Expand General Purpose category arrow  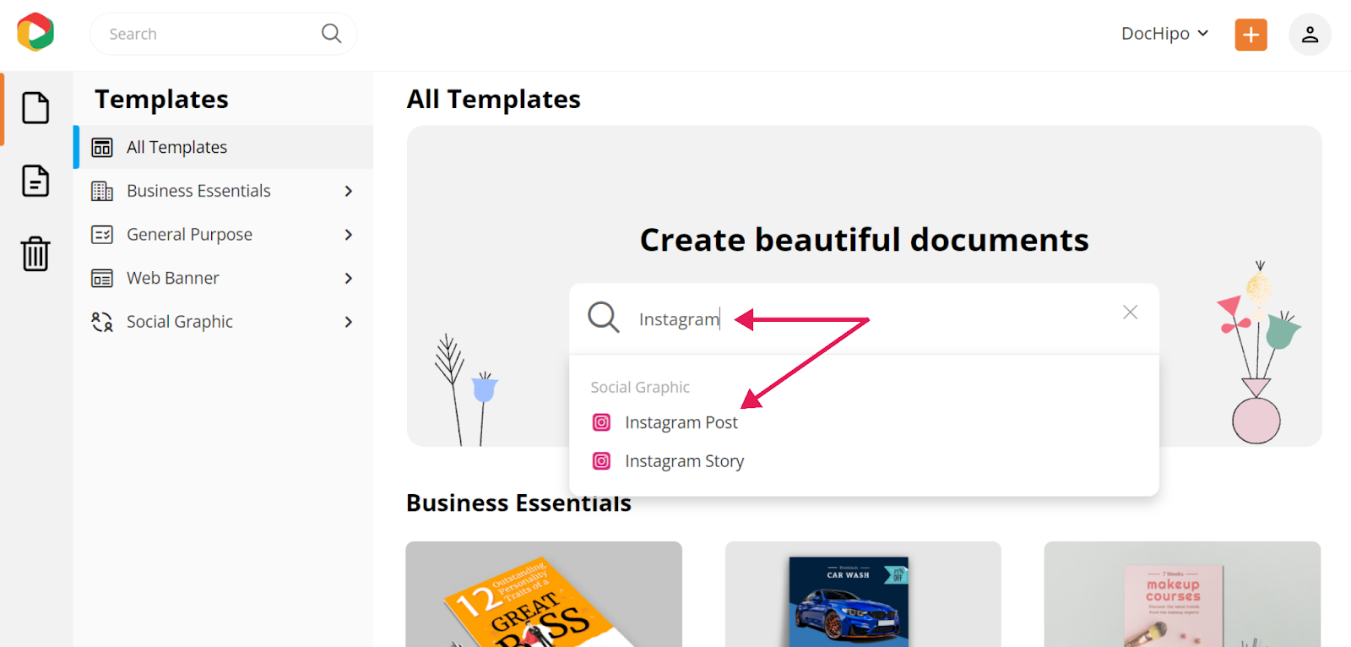(x=349, y=235)
